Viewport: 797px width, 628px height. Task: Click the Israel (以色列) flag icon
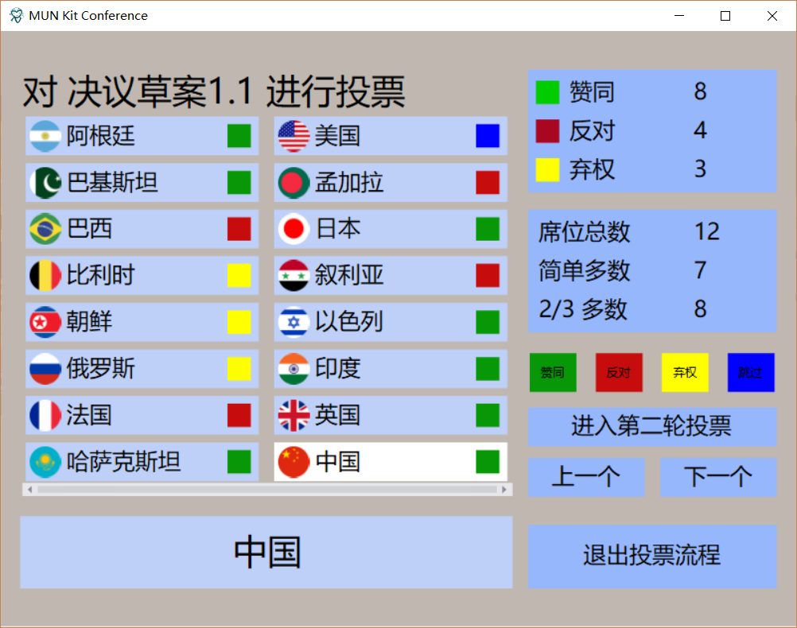point(294,322)
